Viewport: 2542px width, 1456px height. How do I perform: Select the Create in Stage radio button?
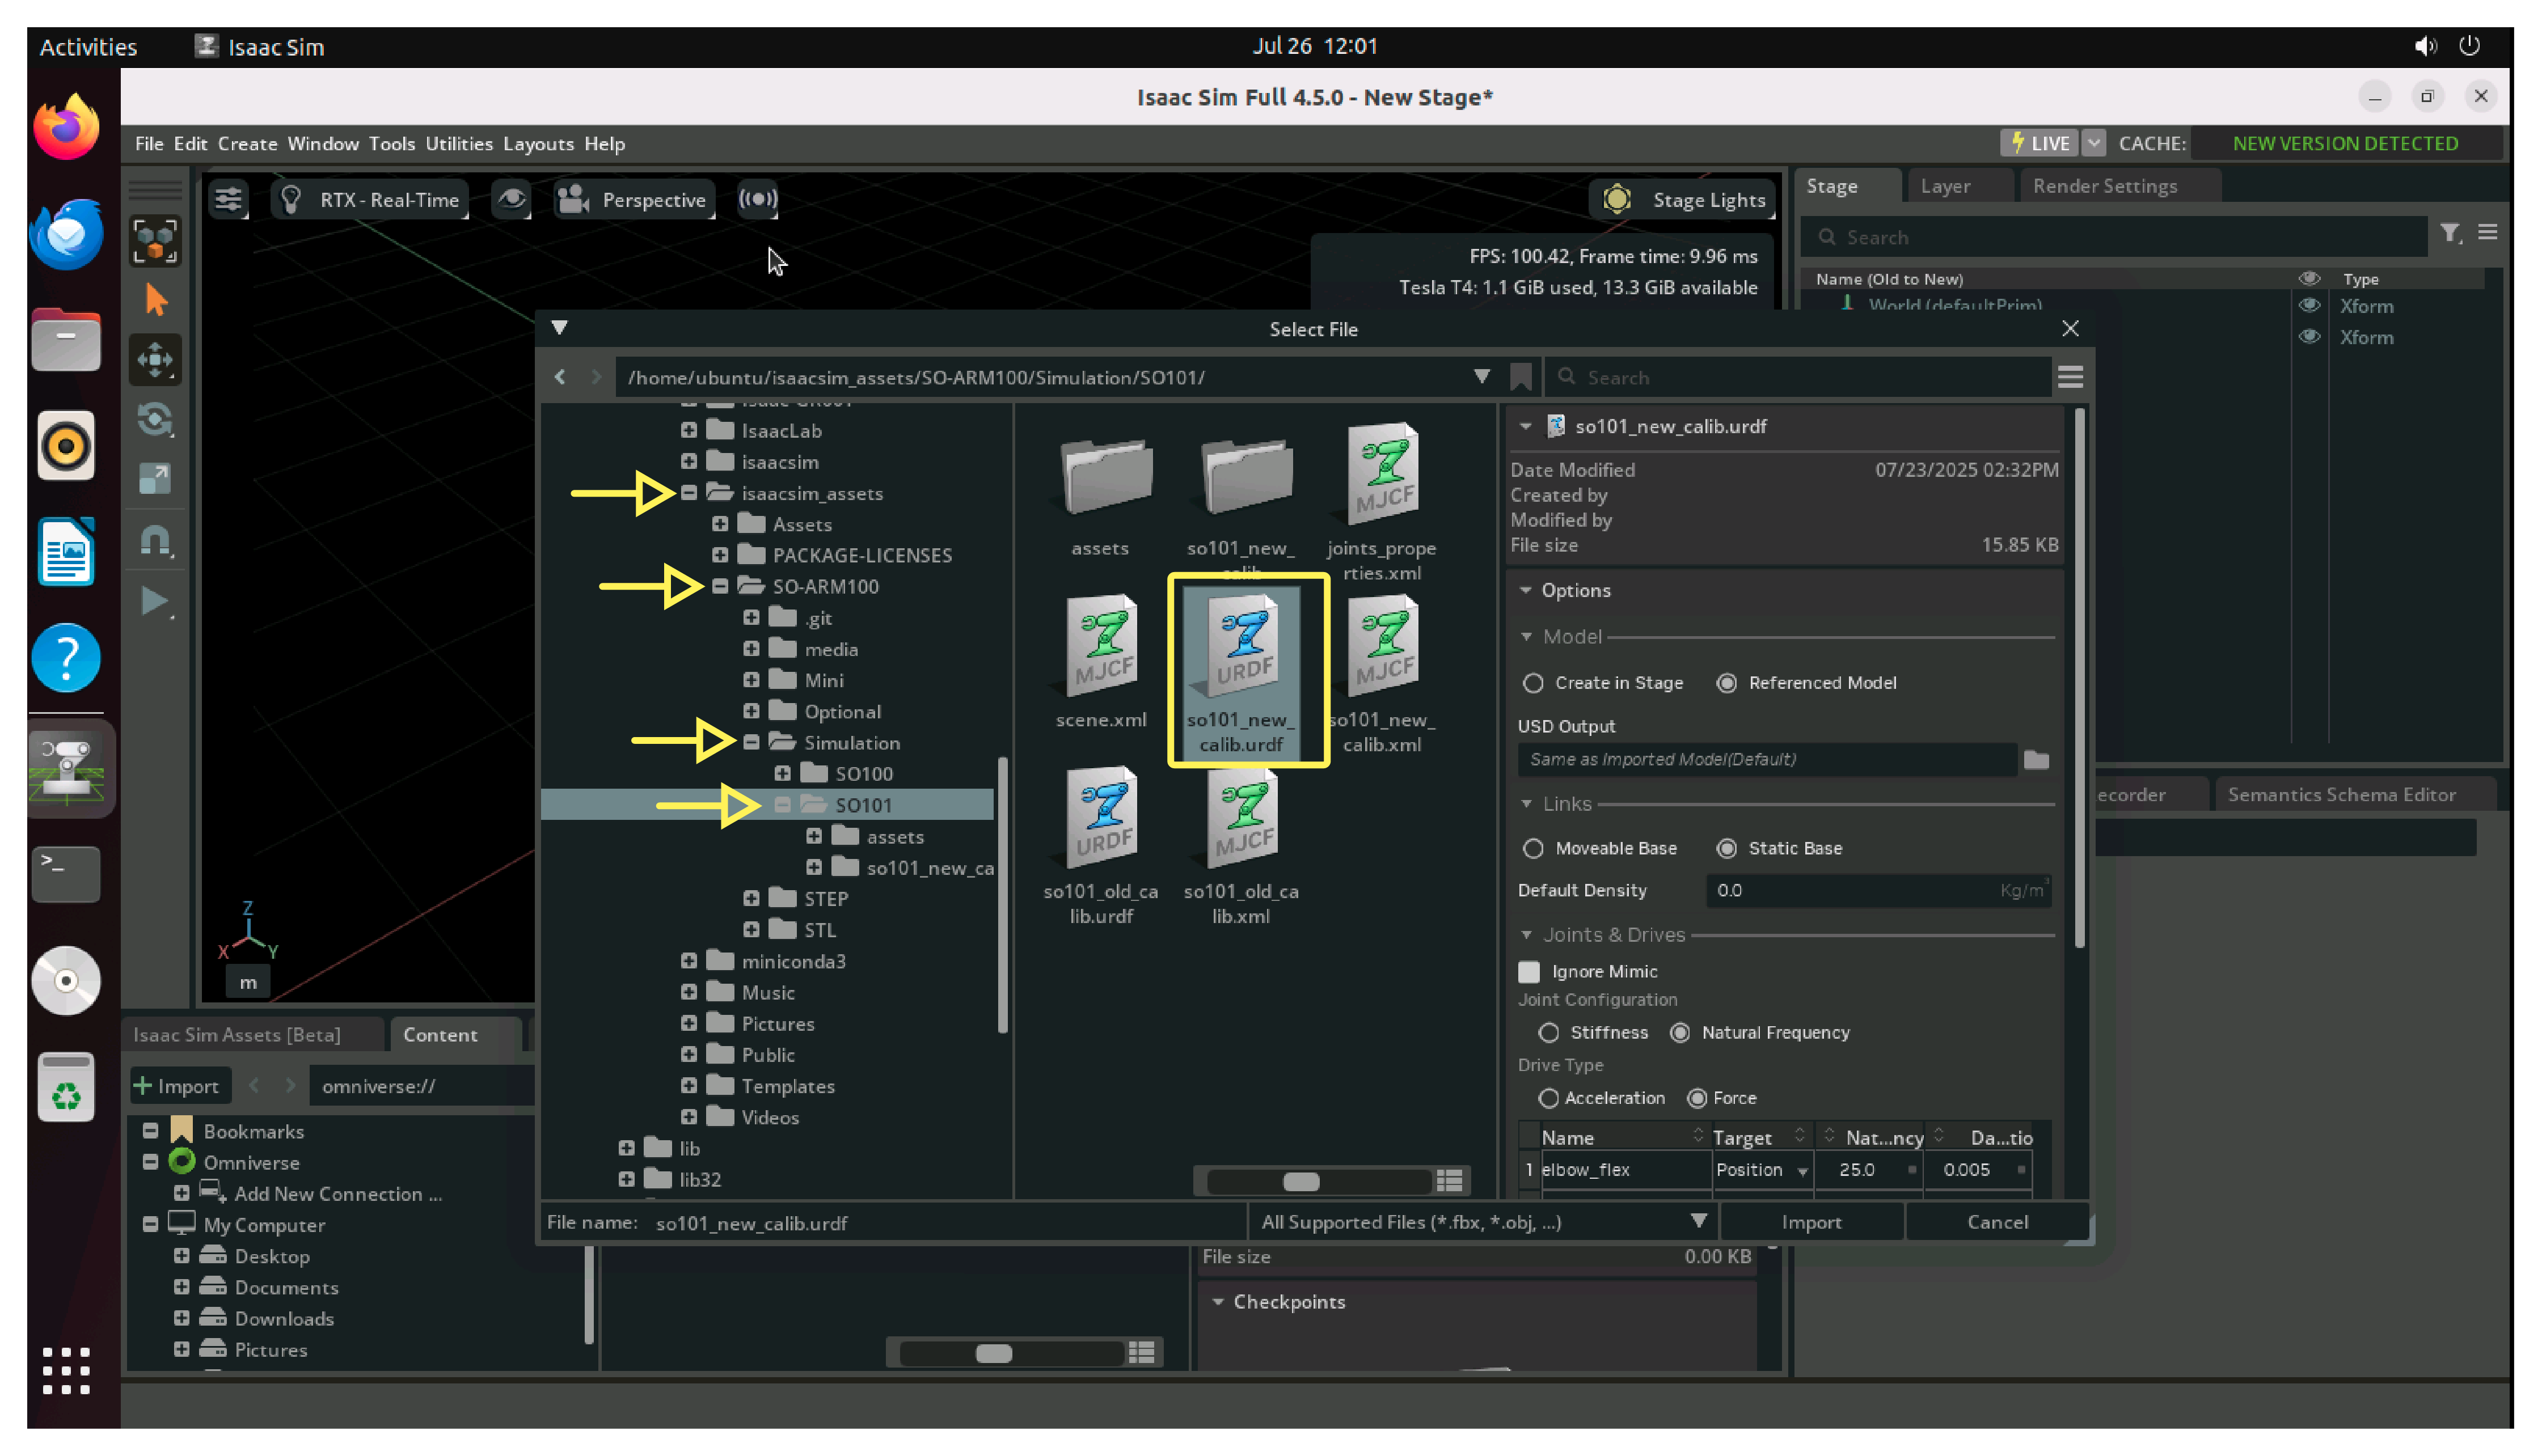1533,683
